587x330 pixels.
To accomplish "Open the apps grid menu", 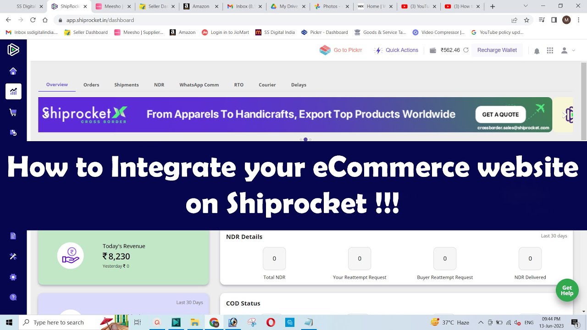I will (x=550, y=50).
